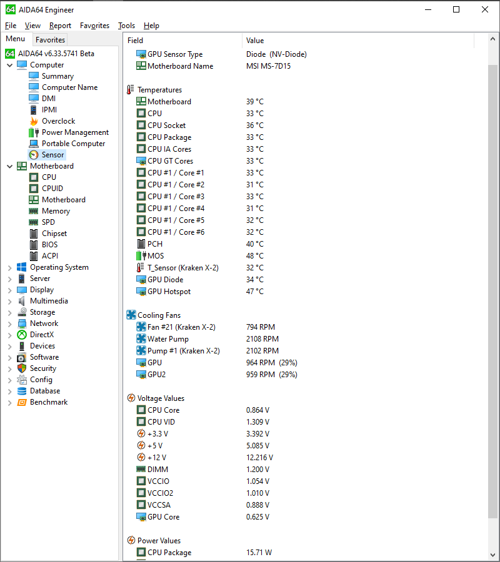Click the scrollbar up arrow

click(492, 39)
